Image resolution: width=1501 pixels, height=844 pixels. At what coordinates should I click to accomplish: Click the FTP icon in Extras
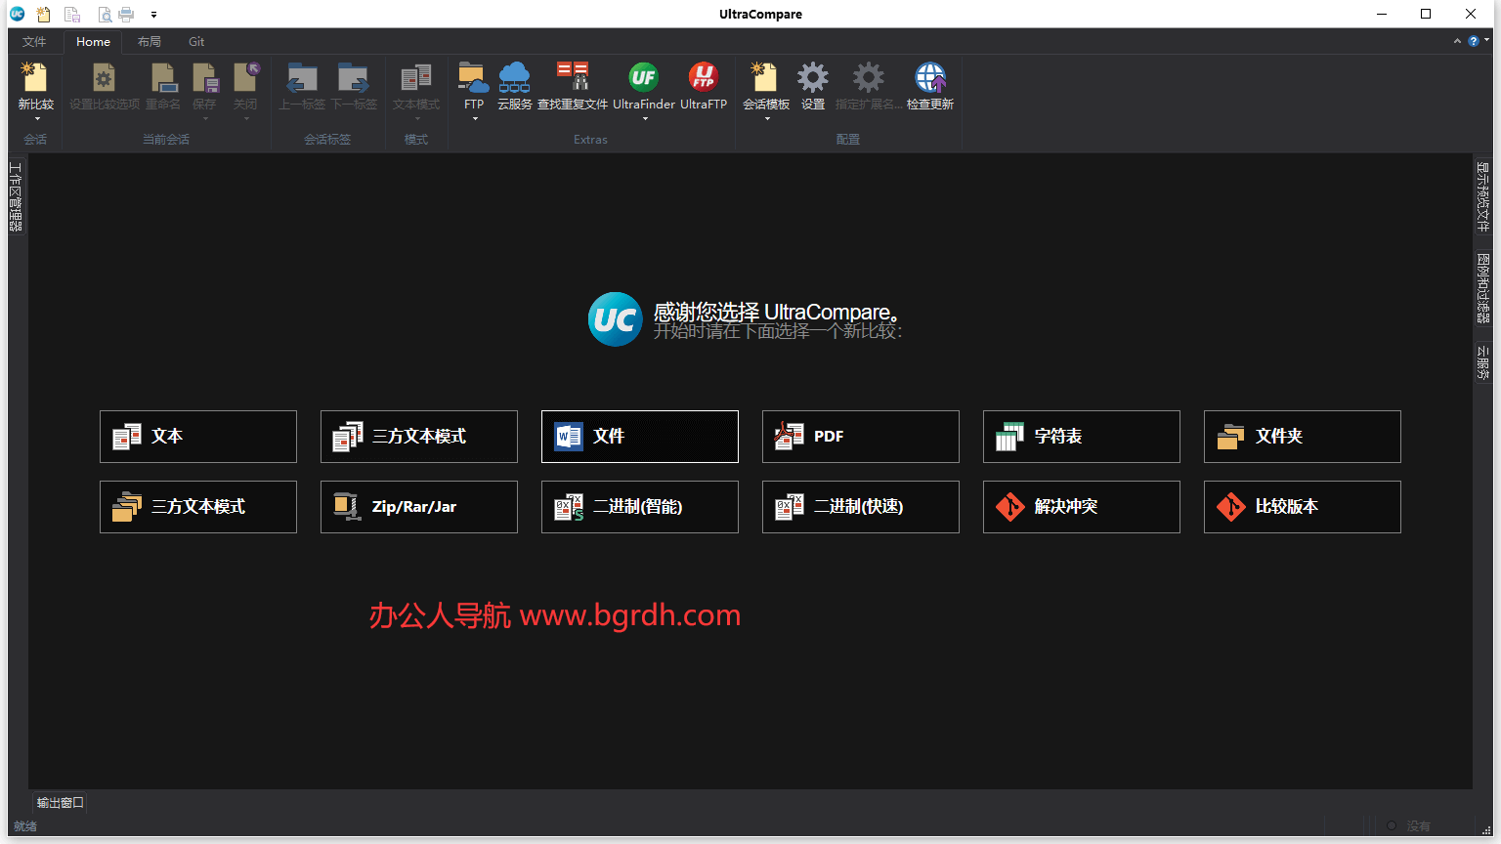click(474, 78)
